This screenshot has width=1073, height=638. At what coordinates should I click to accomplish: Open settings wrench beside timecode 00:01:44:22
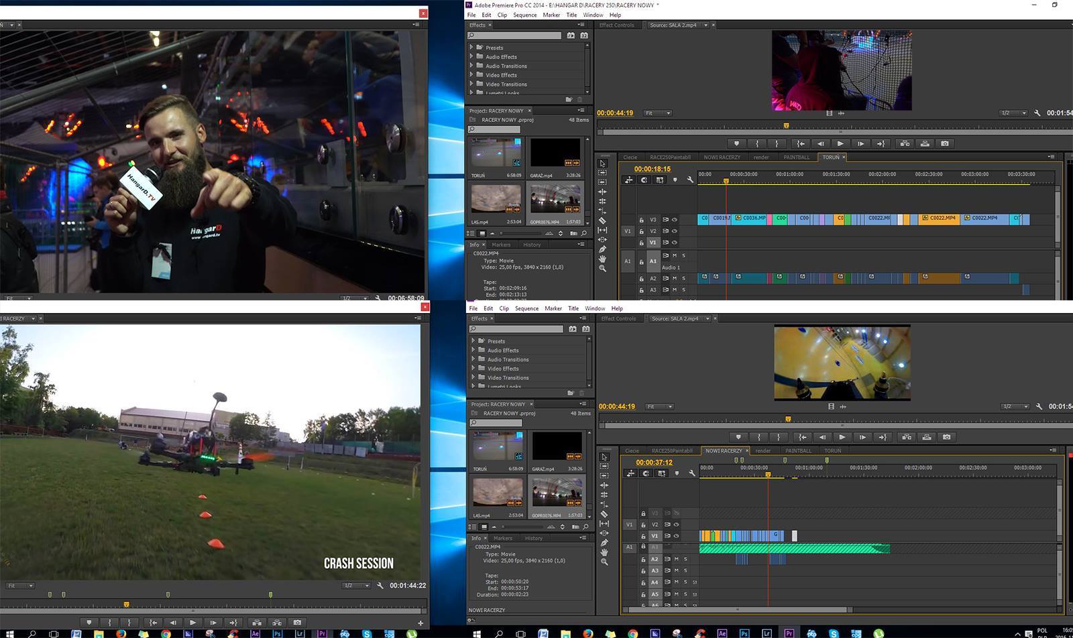coord(380,585)
